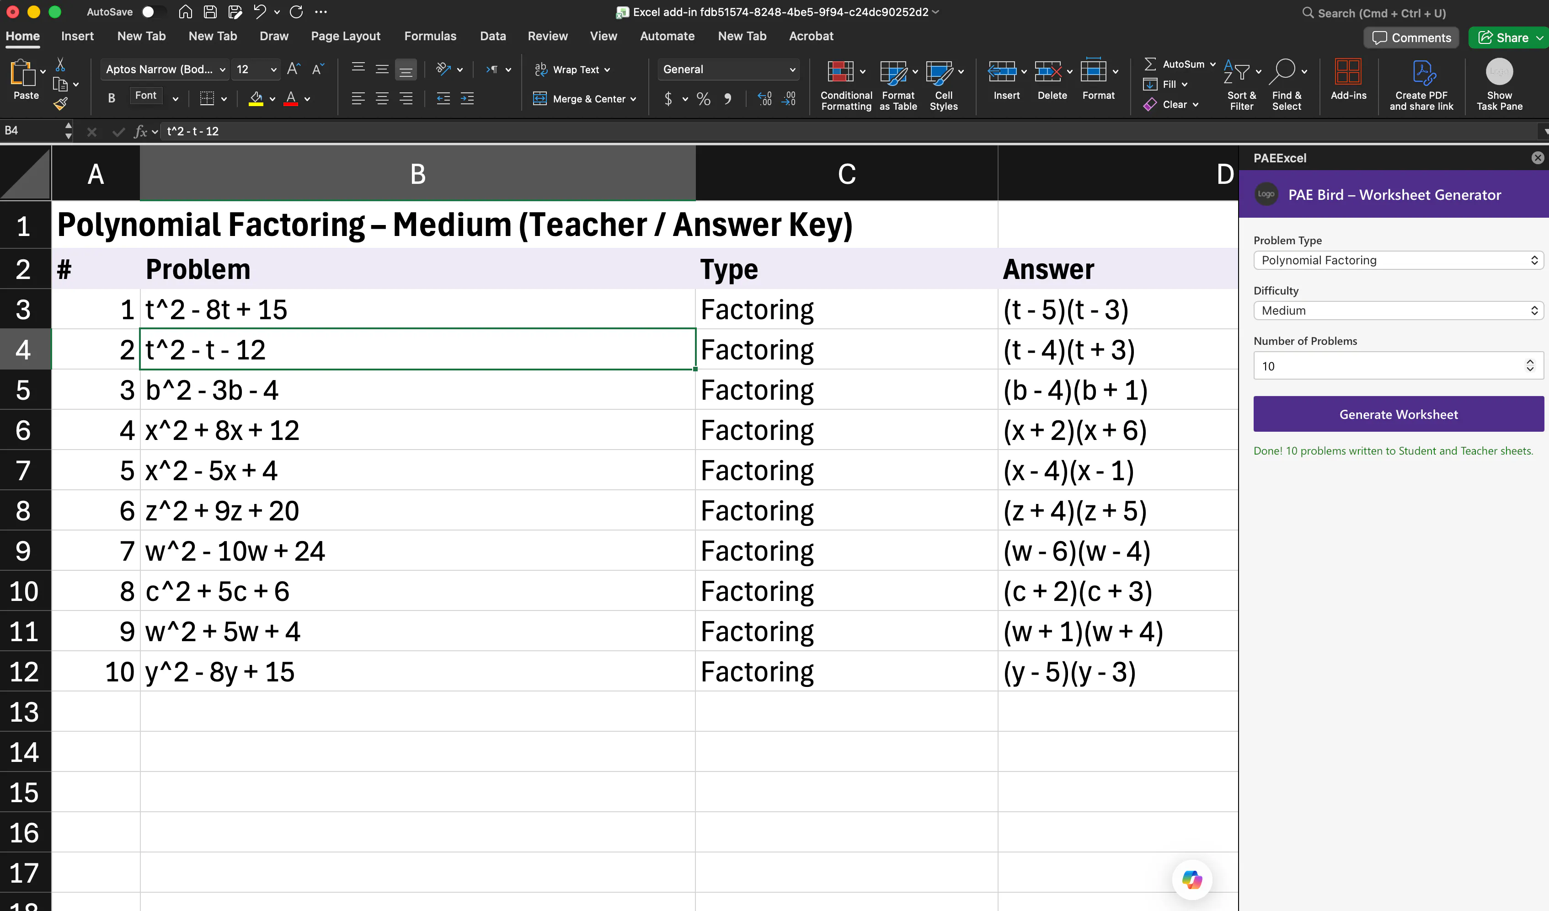Image resolution: width=1549 pixels, height=911 pixels.
Task: Apply percent style icon
Action: click(703, 98)
